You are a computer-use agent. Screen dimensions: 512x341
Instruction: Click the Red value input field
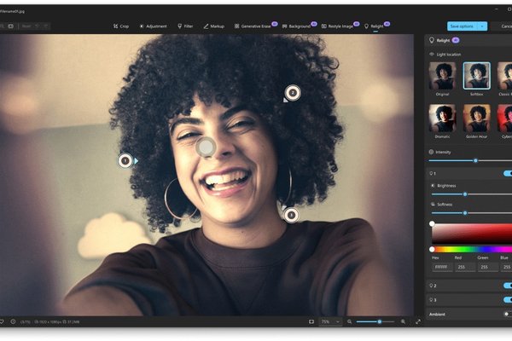click(465, 267)
